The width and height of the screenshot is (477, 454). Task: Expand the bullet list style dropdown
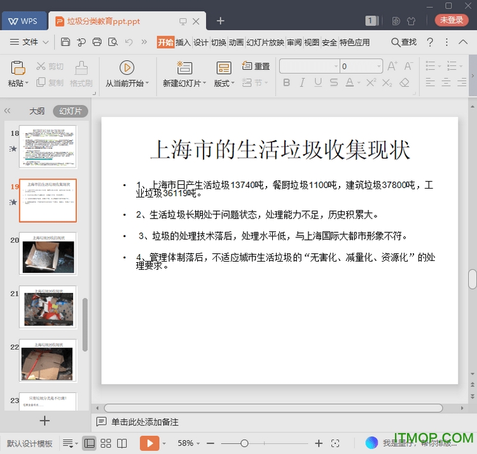pos(439,66)
